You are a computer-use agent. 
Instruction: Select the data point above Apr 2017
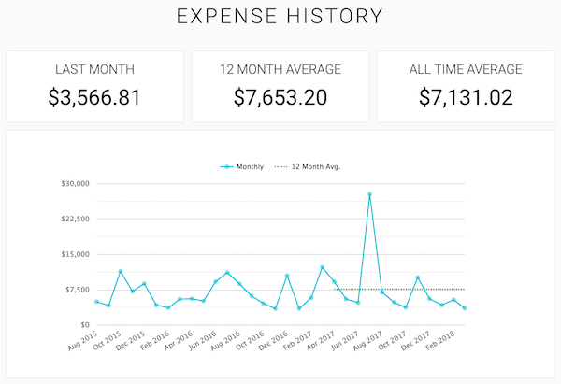(x=334, y=282)
